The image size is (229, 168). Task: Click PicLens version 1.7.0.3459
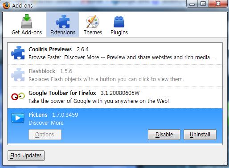coord(65,115)
